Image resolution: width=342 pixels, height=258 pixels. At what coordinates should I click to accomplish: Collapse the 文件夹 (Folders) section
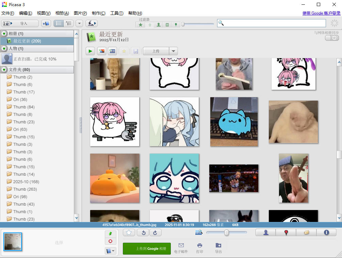pos(3,69)
